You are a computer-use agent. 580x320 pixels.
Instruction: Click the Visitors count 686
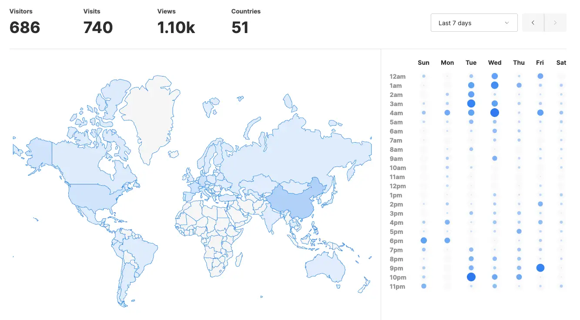[25, 27]
